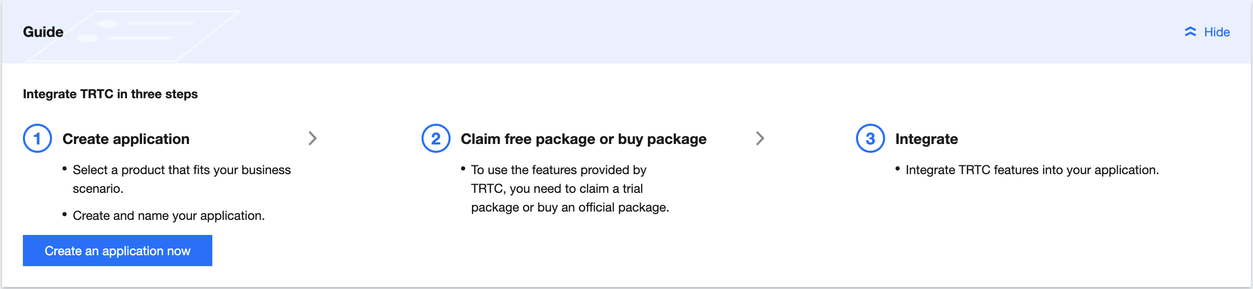Select the Integrate step title
Screen dimensions: 1253x289
click(x=926, y=139)
